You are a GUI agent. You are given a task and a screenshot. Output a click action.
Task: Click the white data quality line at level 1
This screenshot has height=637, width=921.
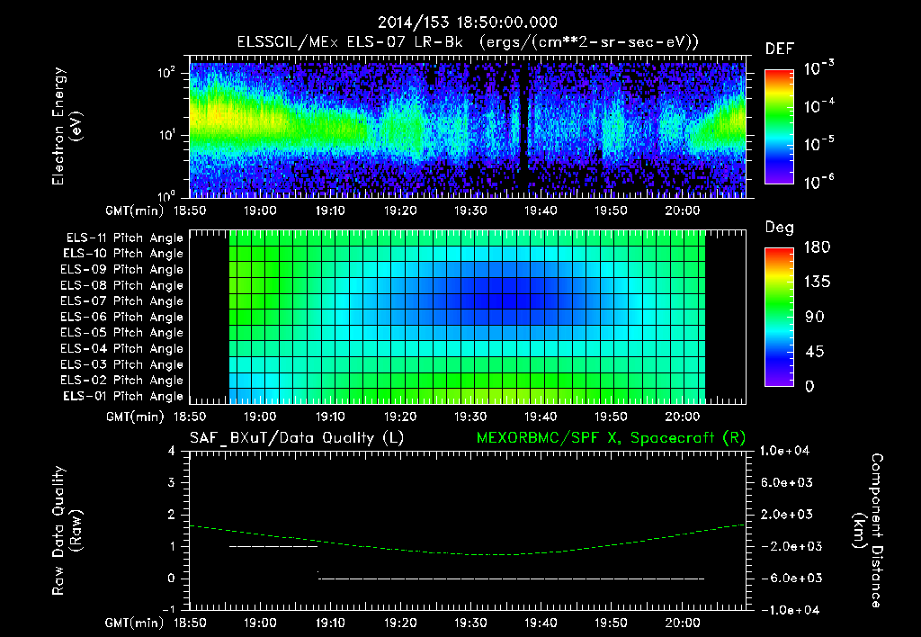pos(273,546)
